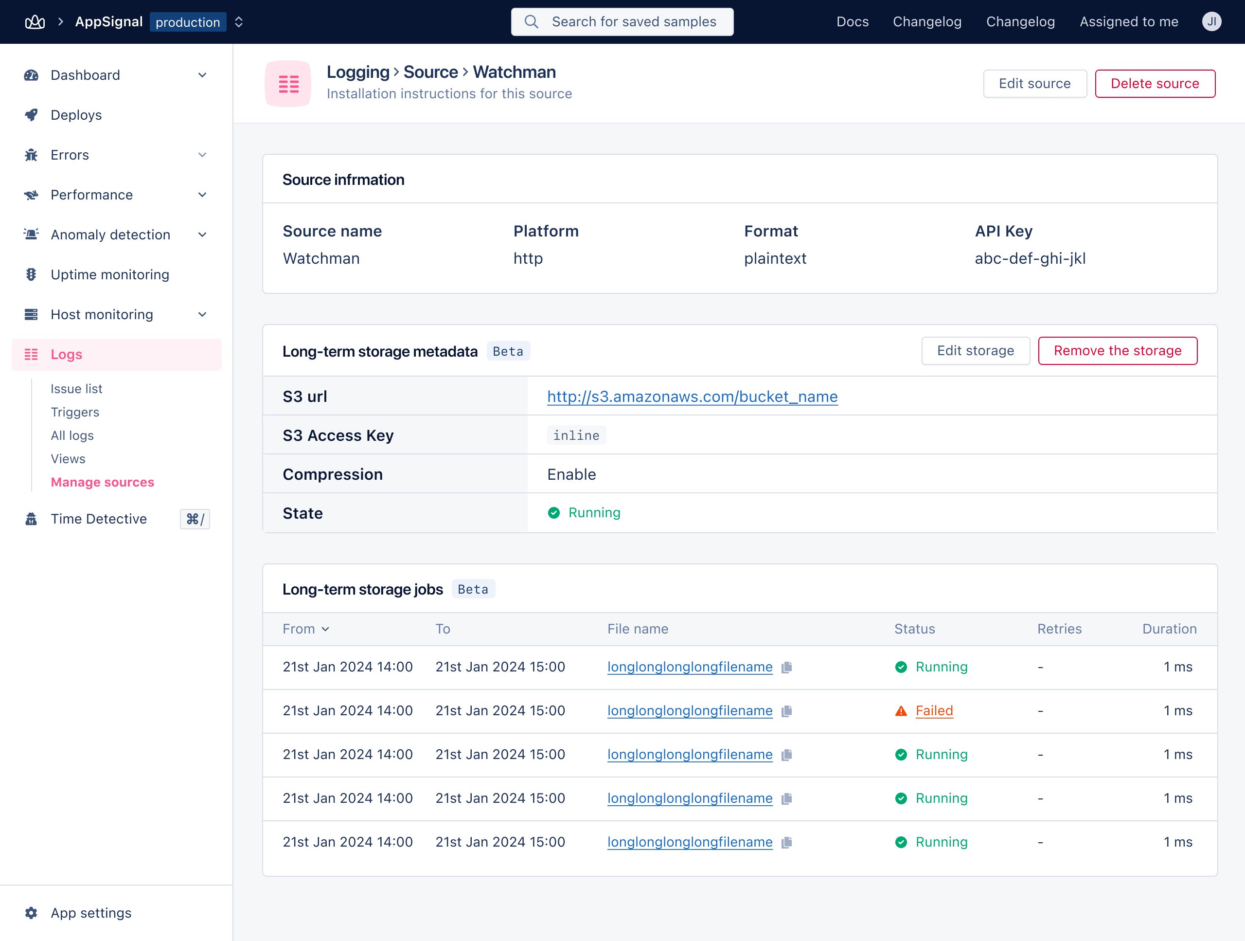This screenshot has width=1245, height=941.
Task: Open the Docs link in the top bar
Action: 852,21
